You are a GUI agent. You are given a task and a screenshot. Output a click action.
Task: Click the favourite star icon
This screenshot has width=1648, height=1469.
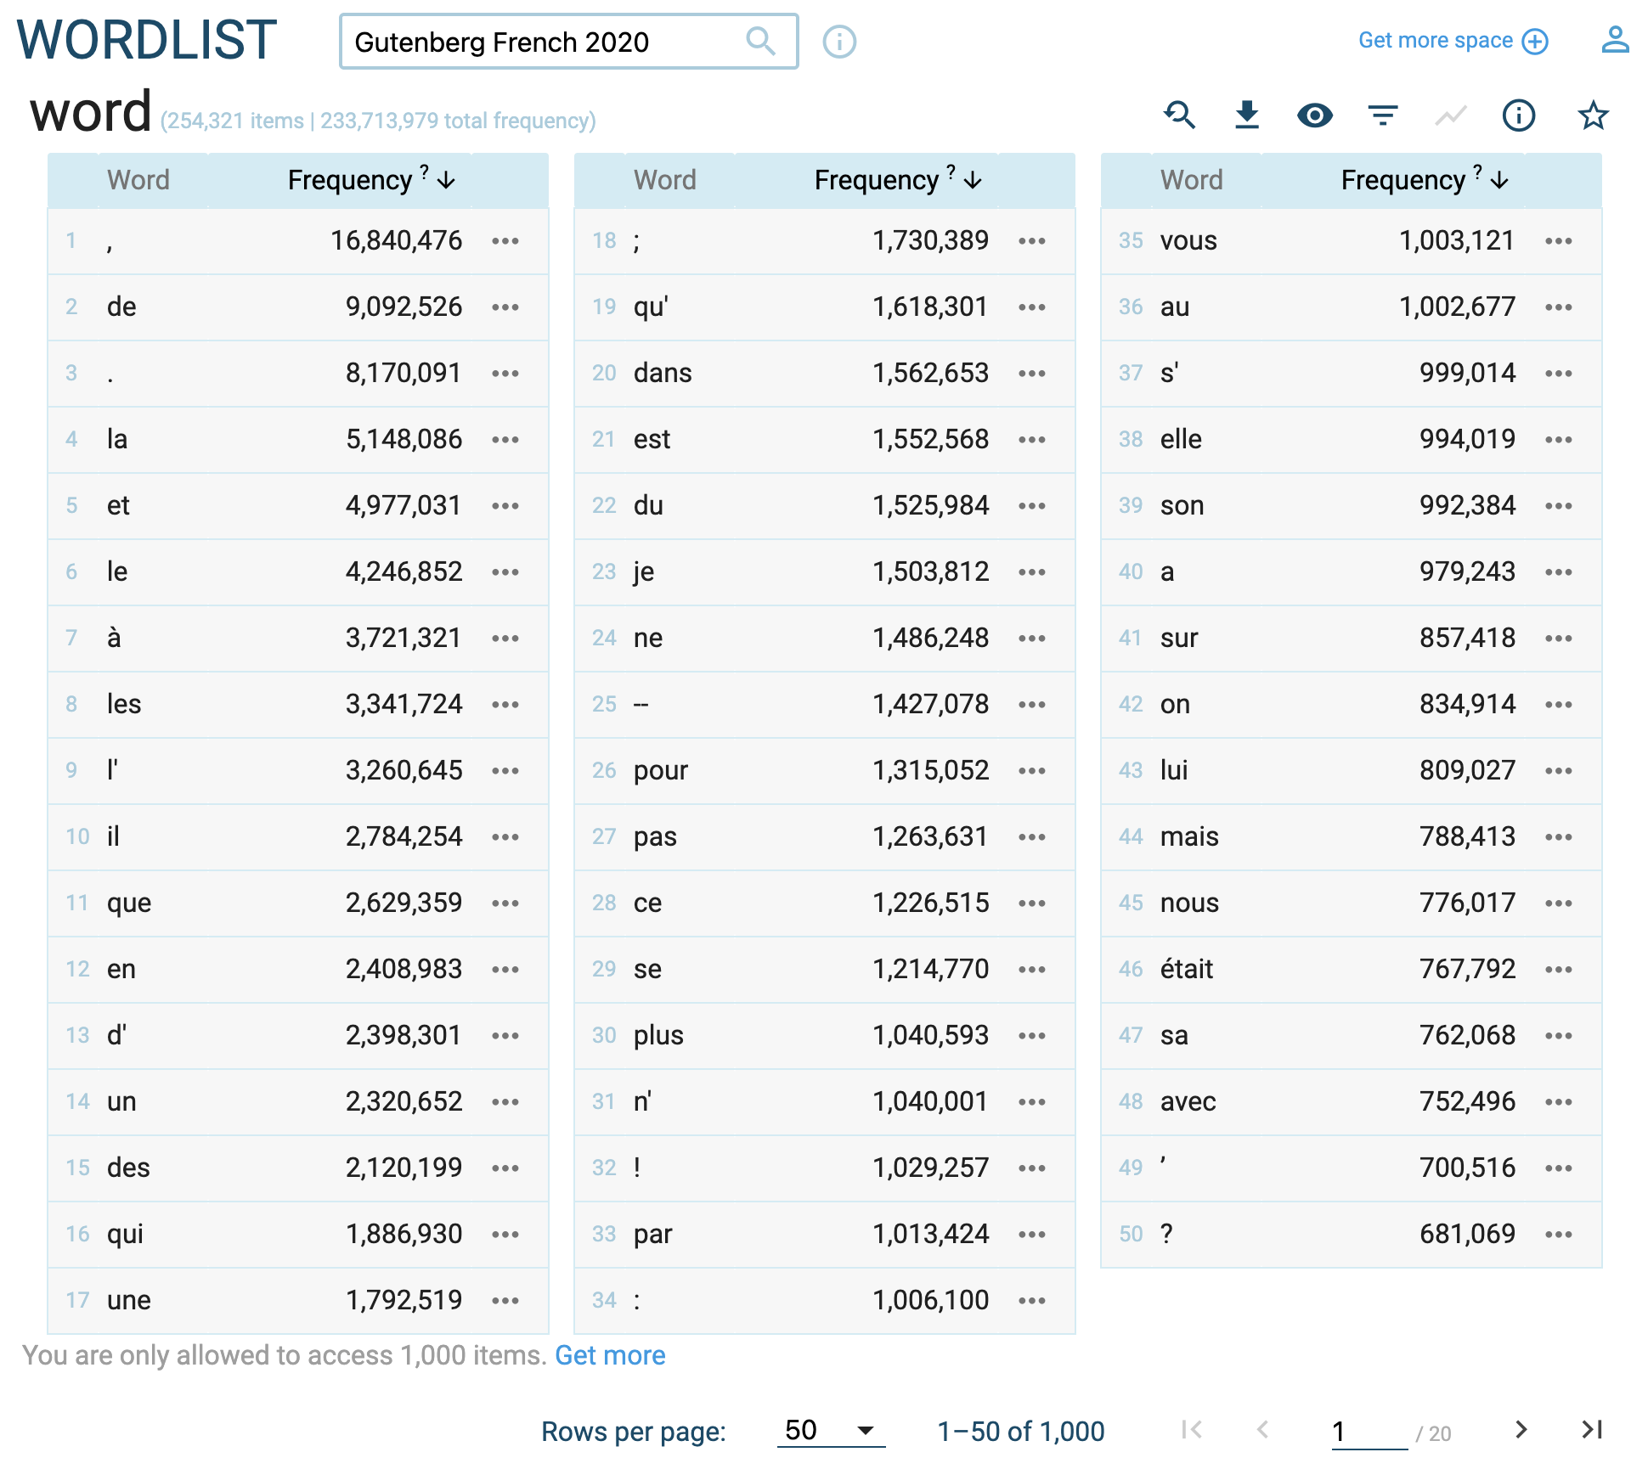pyautogui.click(x=1593, y=115)
